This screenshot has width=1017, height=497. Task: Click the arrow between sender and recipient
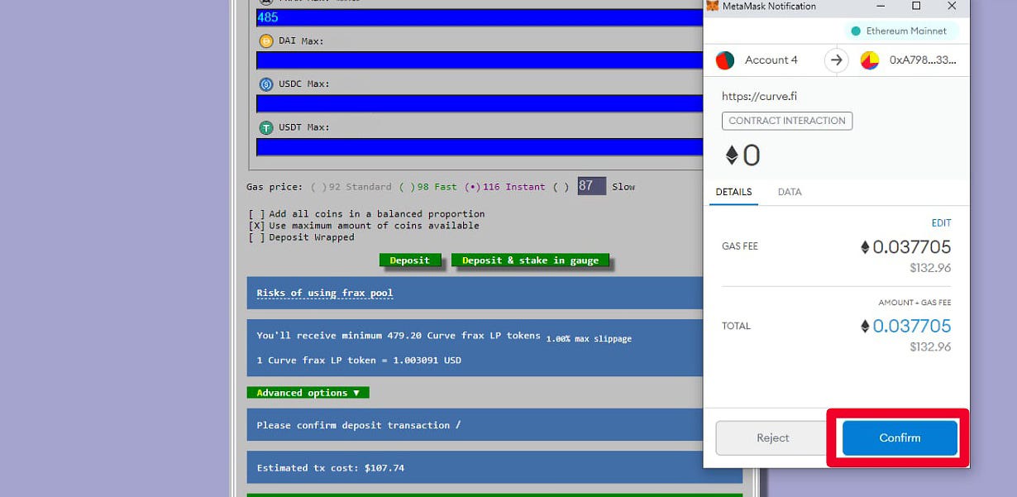coord(836,60)
